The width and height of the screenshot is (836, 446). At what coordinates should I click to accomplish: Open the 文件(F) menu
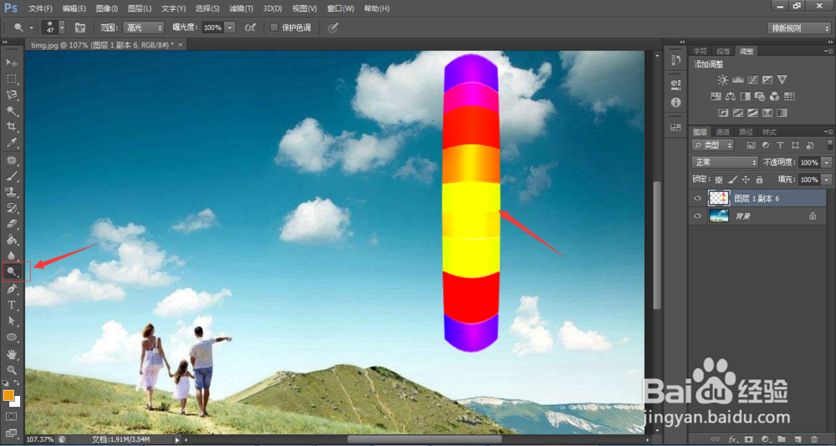click(40, 8)
